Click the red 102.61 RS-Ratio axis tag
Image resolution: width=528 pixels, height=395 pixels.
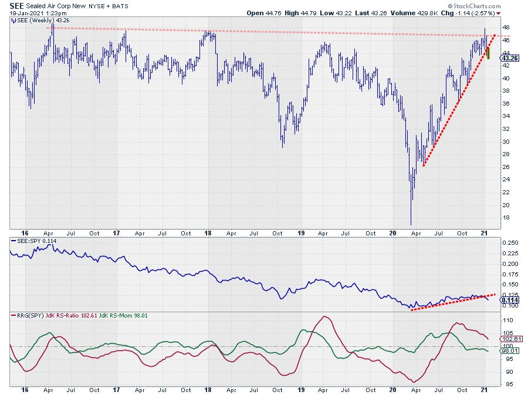coord(508,339)
